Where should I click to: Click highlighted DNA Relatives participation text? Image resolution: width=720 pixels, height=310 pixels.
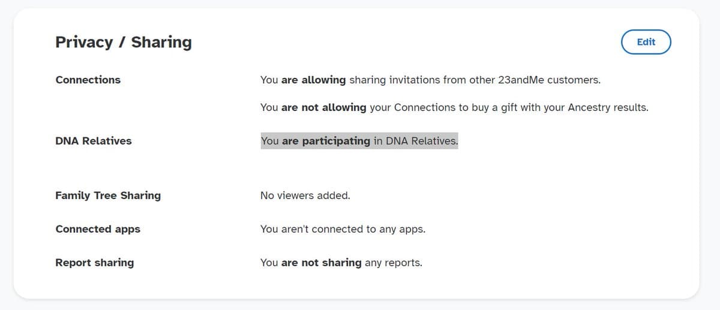(x=359, y=141)
